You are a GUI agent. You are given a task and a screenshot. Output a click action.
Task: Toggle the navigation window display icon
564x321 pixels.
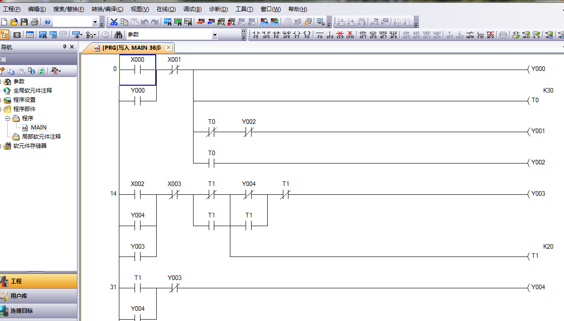5,35
